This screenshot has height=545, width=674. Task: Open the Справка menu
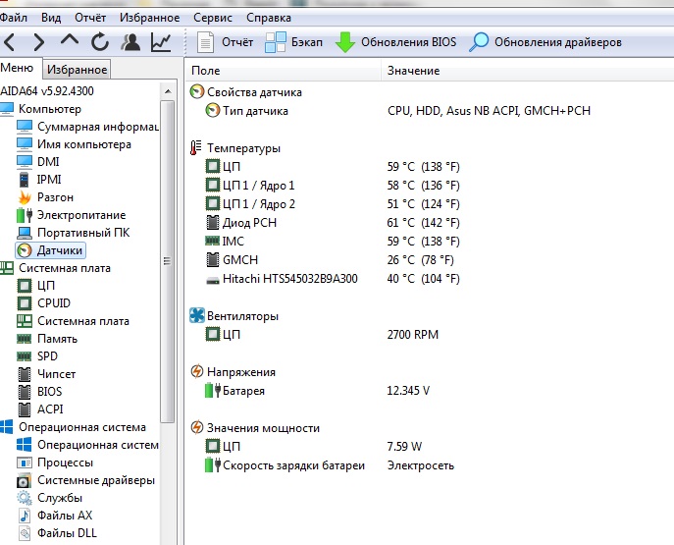click(269, 18)
